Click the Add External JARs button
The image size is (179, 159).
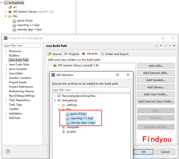156,73
